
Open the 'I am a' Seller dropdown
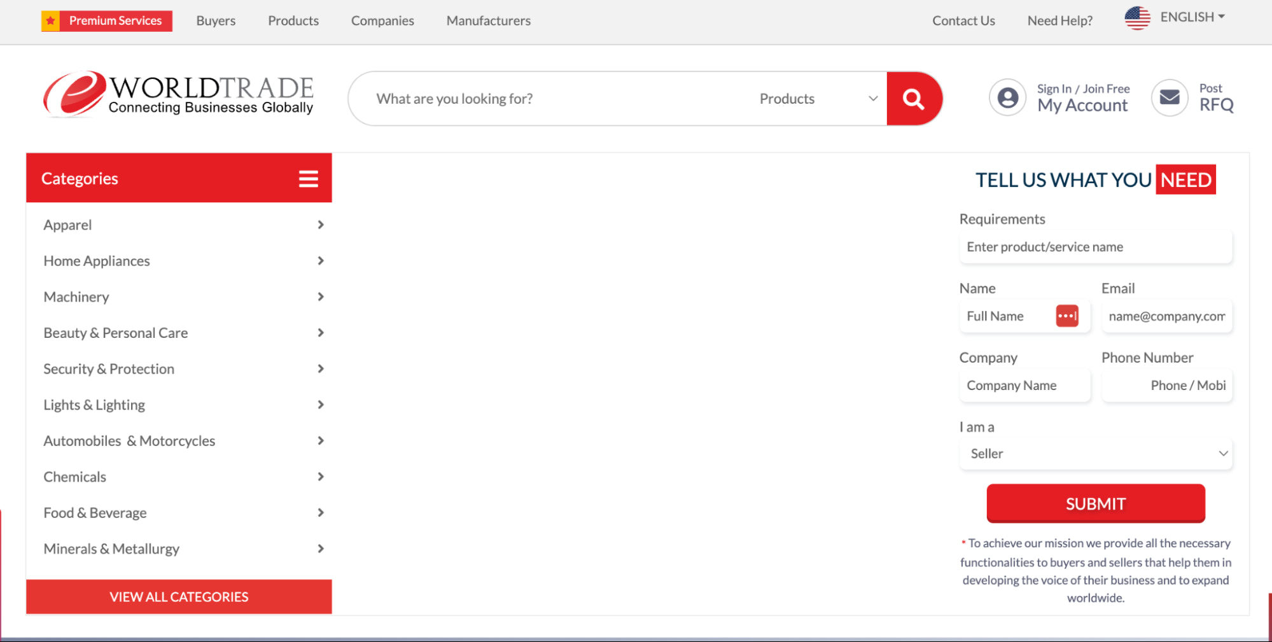[x=1095, y=454]
